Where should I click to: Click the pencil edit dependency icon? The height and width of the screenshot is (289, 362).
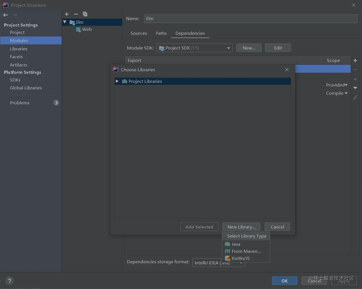pyautogui.click(x=355, y=97)
